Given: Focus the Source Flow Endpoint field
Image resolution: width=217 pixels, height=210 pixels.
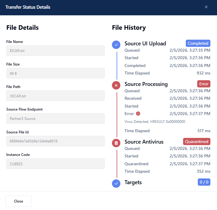Looking at the screenshot, I should click(55, 119).
